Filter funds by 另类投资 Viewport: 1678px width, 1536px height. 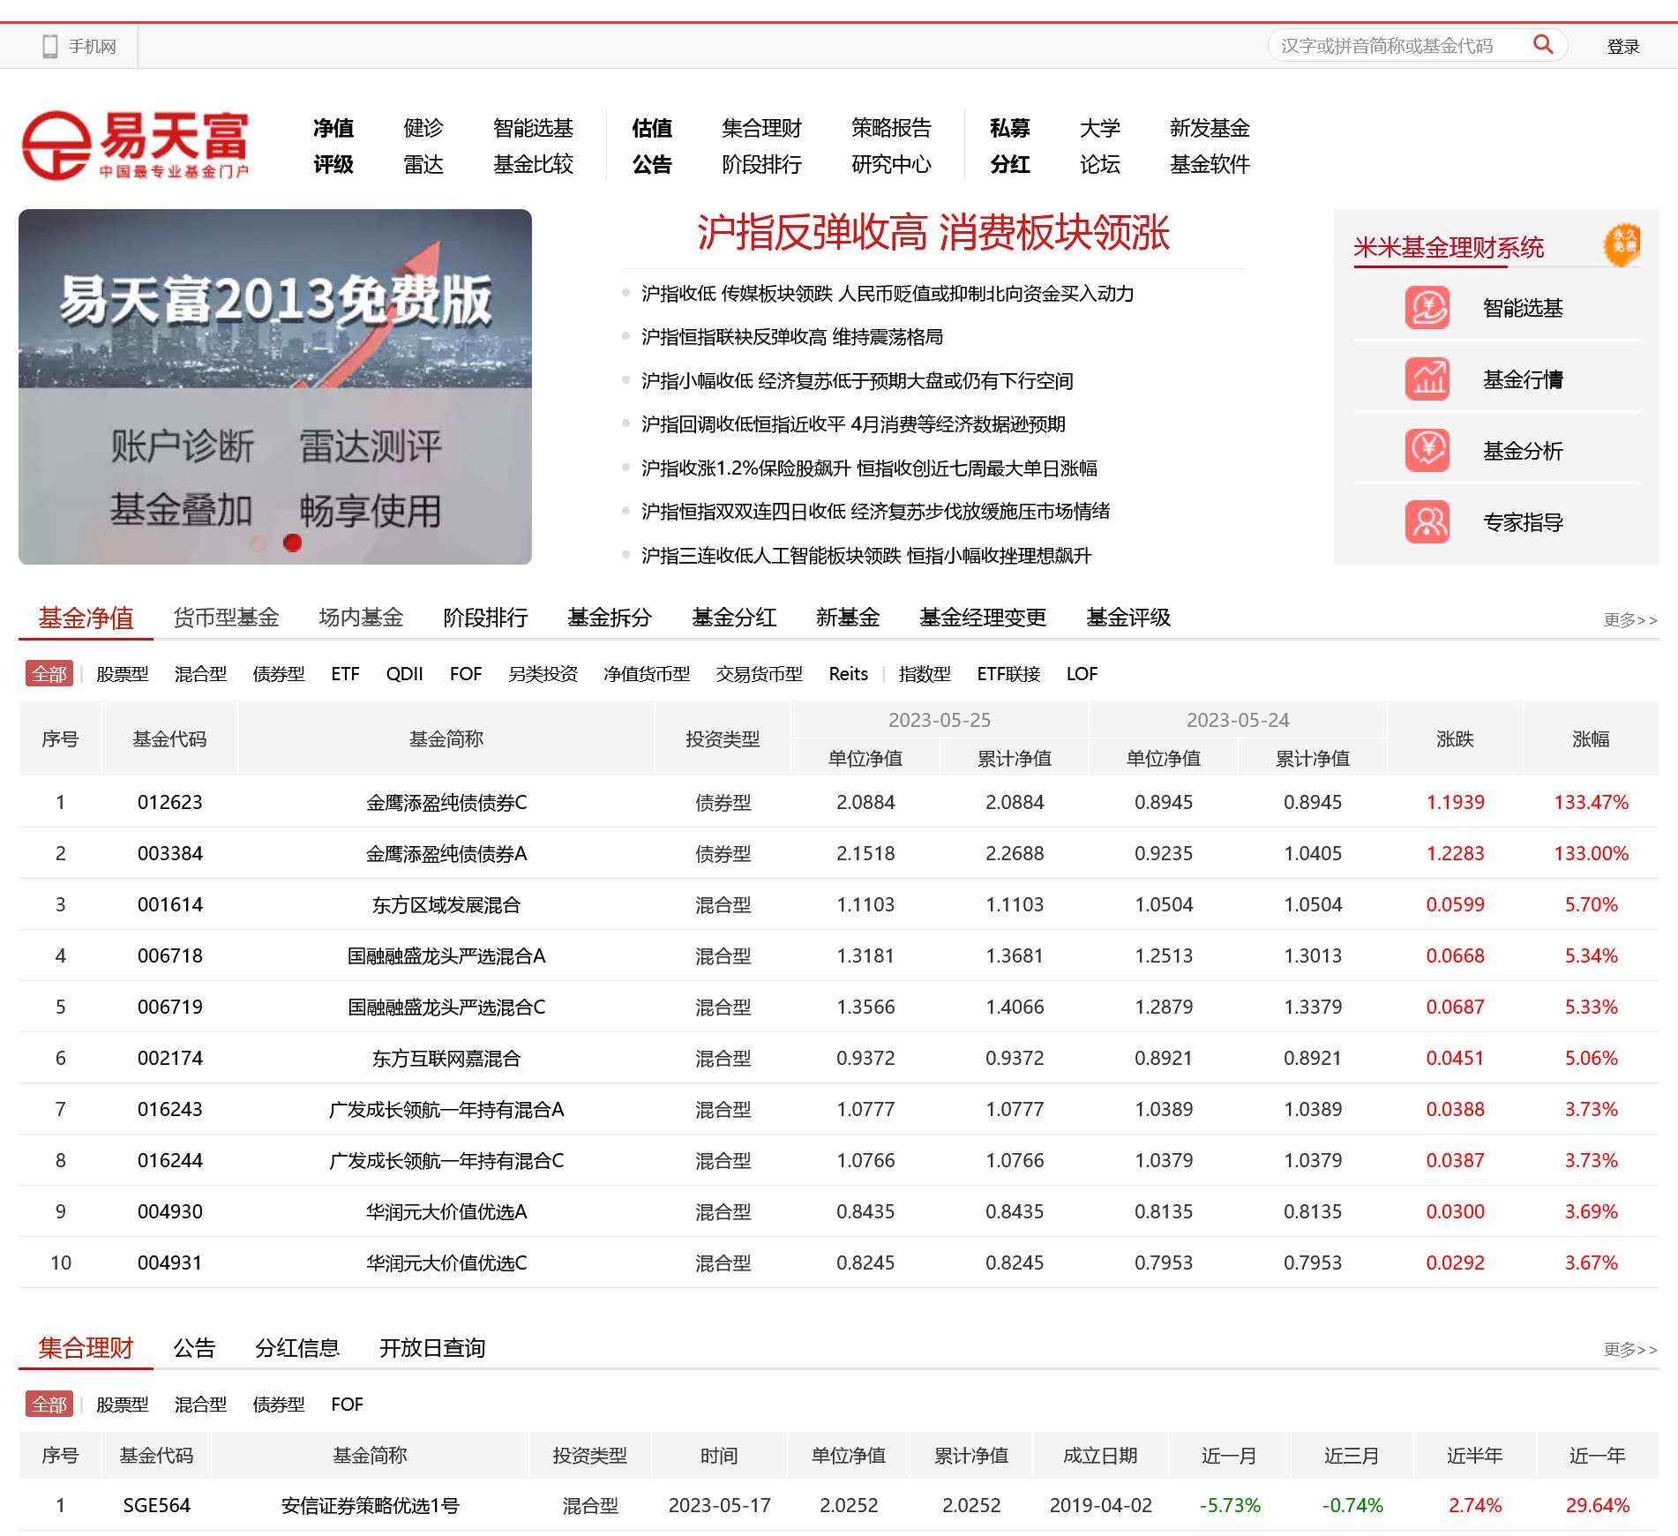pos(543,674)
